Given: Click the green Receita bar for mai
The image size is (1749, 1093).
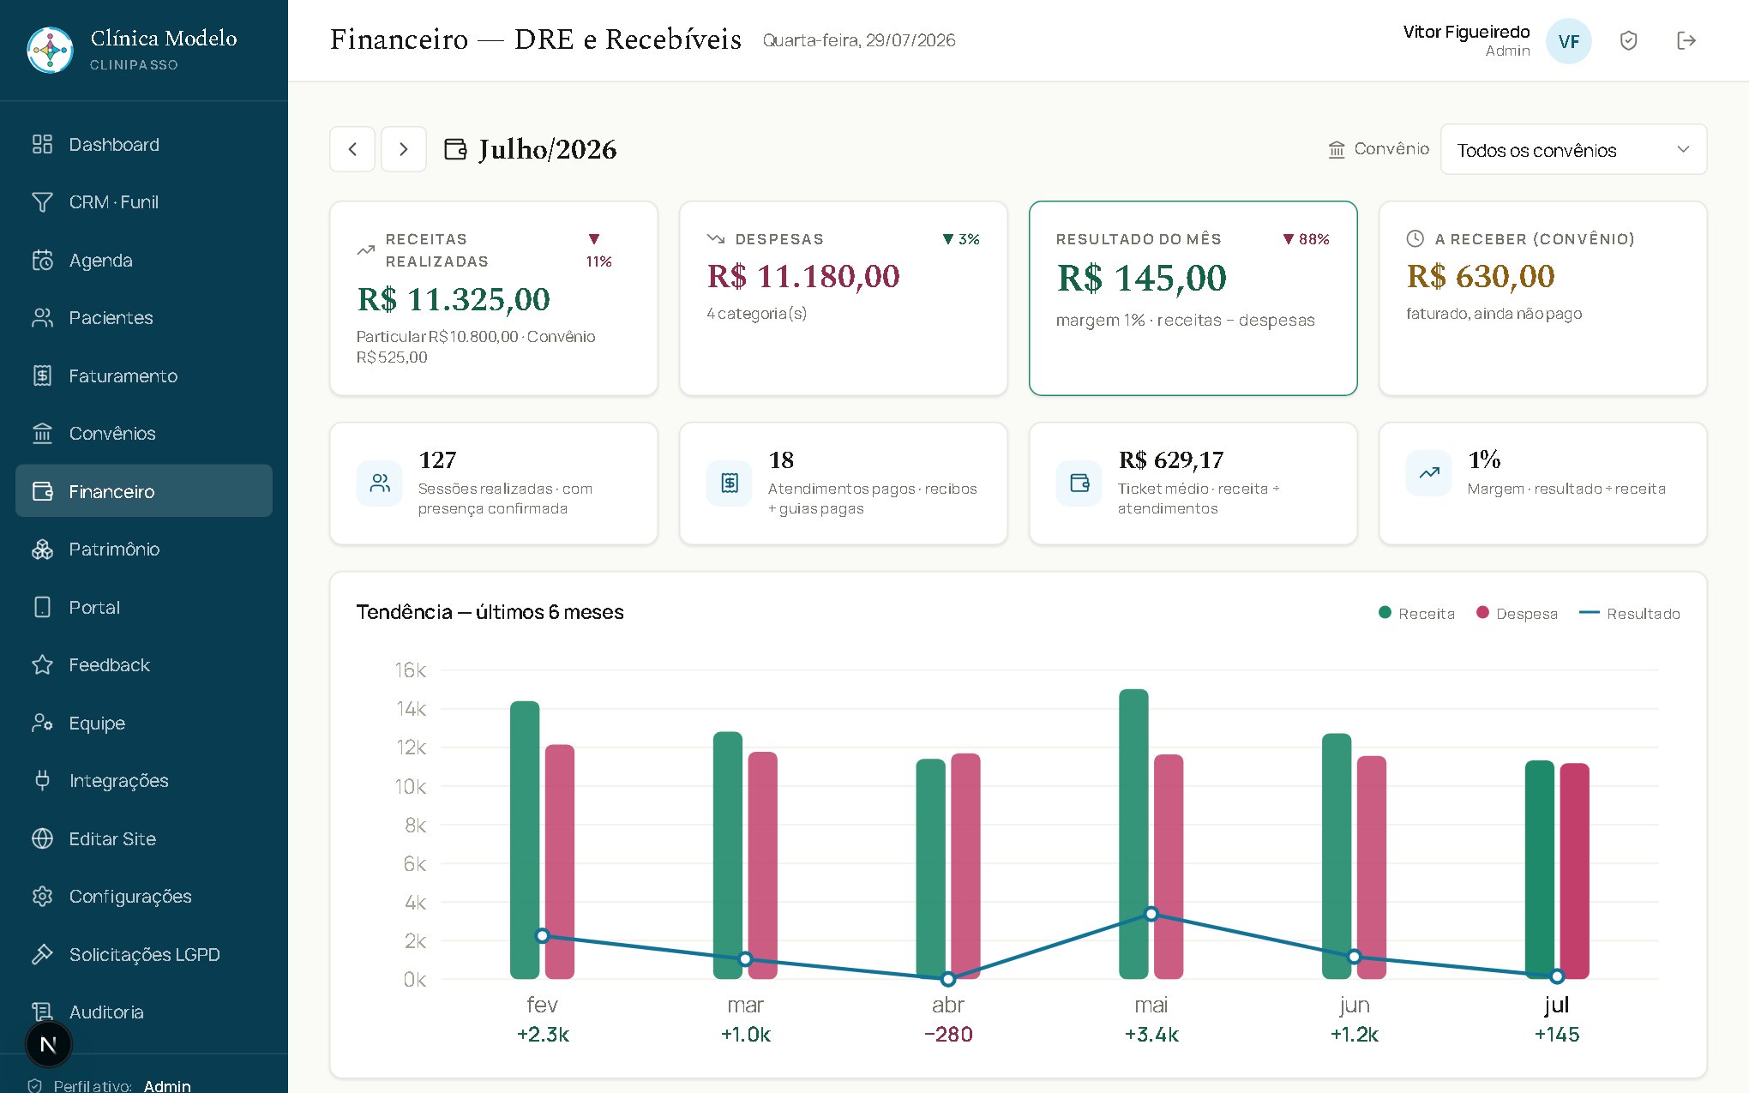Looking at the screenshot, I should (x=1133, y=833).
